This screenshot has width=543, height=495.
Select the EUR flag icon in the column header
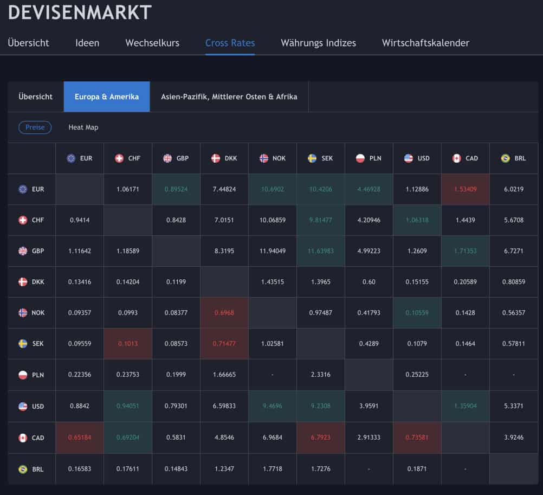(70, 158)
